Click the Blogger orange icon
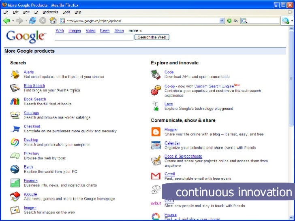Image resolution: width=295 pixels, height=221 pixels. (156, 132)
